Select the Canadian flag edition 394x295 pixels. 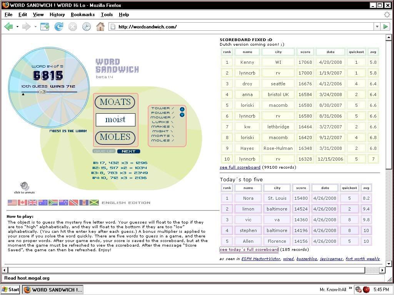point(22,202)
